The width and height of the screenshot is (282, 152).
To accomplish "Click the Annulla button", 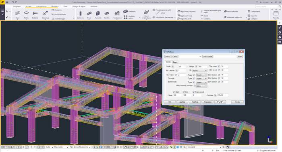I will tap(237, 102).
